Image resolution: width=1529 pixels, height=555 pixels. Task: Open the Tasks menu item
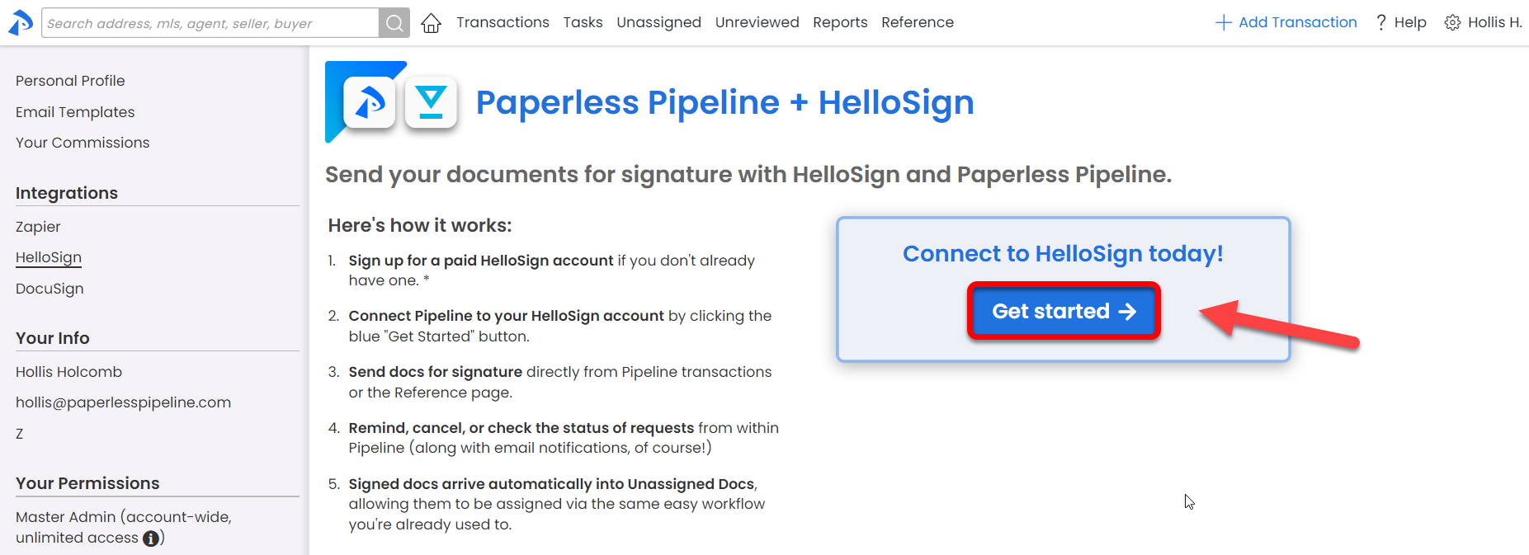pos(583,22)
